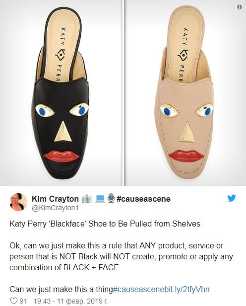This screenshot has width=246, height=306.
Task: Click the Katy Perry logo on black shoe insole
Action: click(x=61, y=55)
